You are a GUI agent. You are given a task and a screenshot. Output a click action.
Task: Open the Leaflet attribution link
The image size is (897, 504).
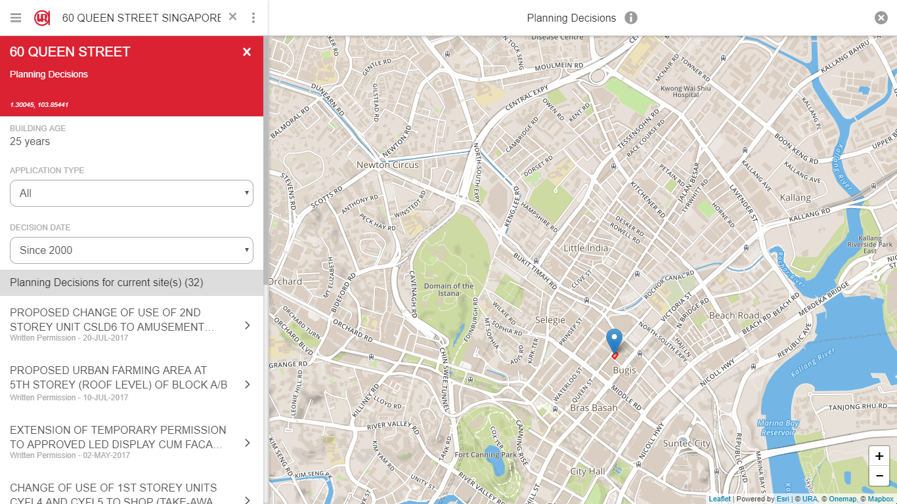pyautogui.click(x=720, y=499)
